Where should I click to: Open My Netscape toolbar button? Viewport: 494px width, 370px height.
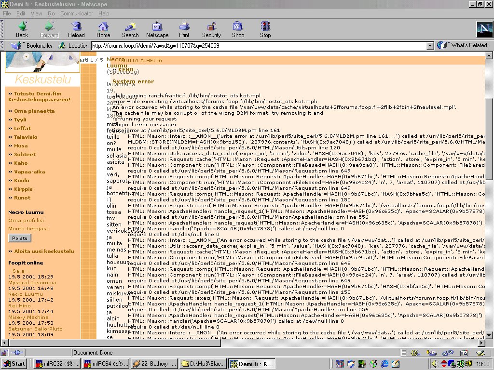(157, 29)
